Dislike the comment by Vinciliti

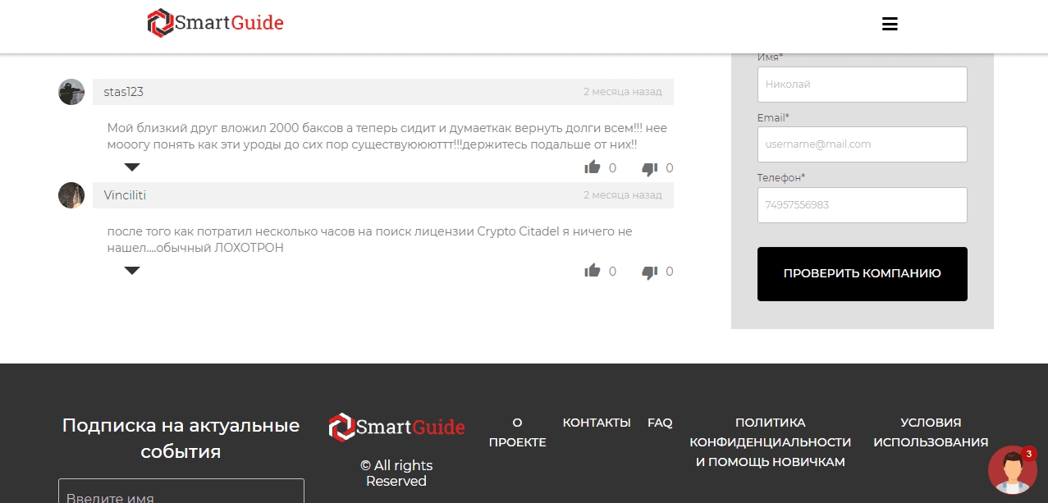(649, 272)
